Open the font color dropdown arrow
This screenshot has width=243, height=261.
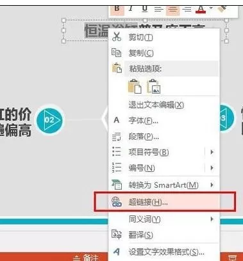click(211, 8)
